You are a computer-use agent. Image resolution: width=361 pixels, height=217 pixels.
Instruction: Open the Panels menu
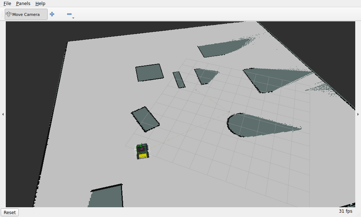coord(23,4)
